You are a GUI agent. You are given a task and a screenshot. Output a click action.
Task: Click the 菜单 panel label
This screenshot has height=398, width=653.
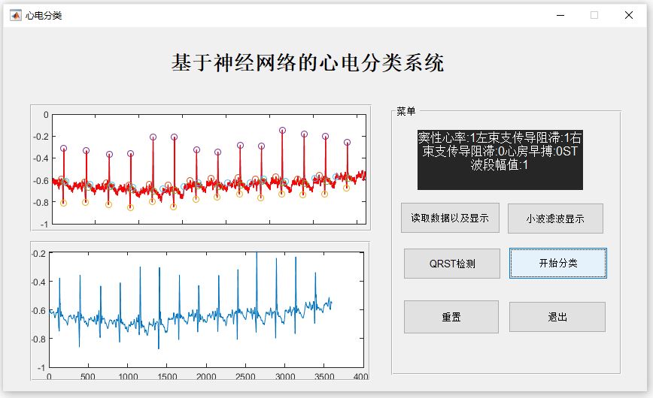pos(405,111)
